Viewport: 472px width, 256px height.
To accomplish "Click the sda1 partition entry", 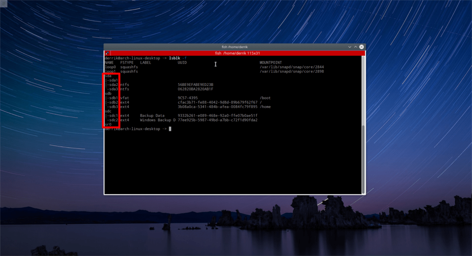I will coord(112,80).
